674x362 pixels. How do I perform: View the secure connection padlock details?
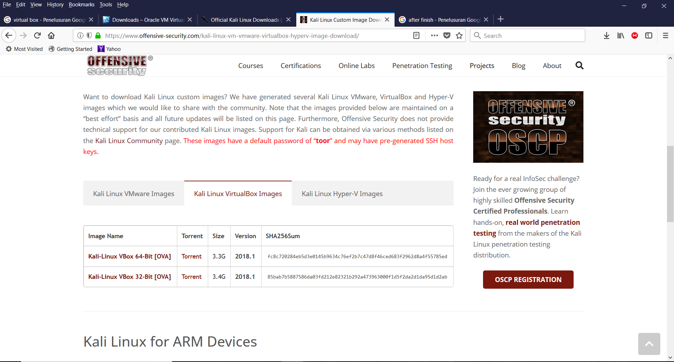[98, 35]
